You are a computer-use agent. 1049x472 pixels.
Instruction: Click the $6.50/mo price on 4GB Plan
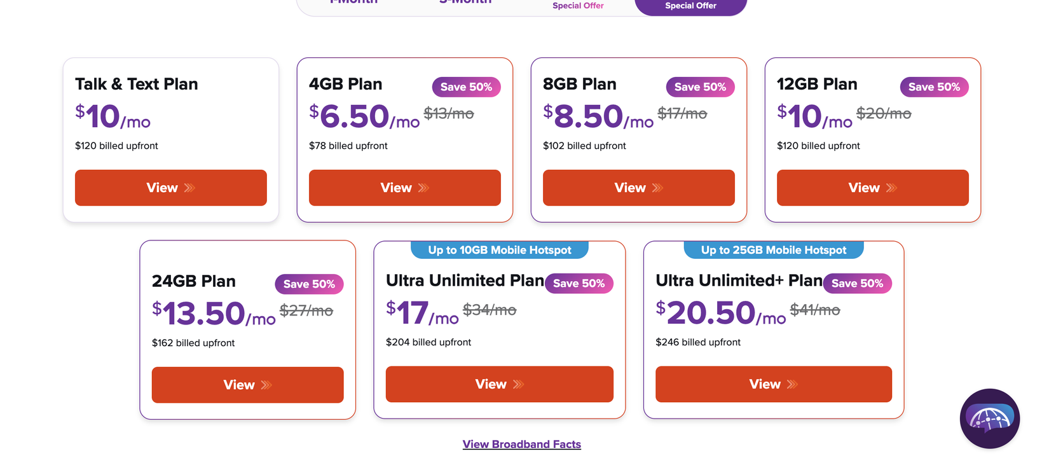click(x=362, y=117)
